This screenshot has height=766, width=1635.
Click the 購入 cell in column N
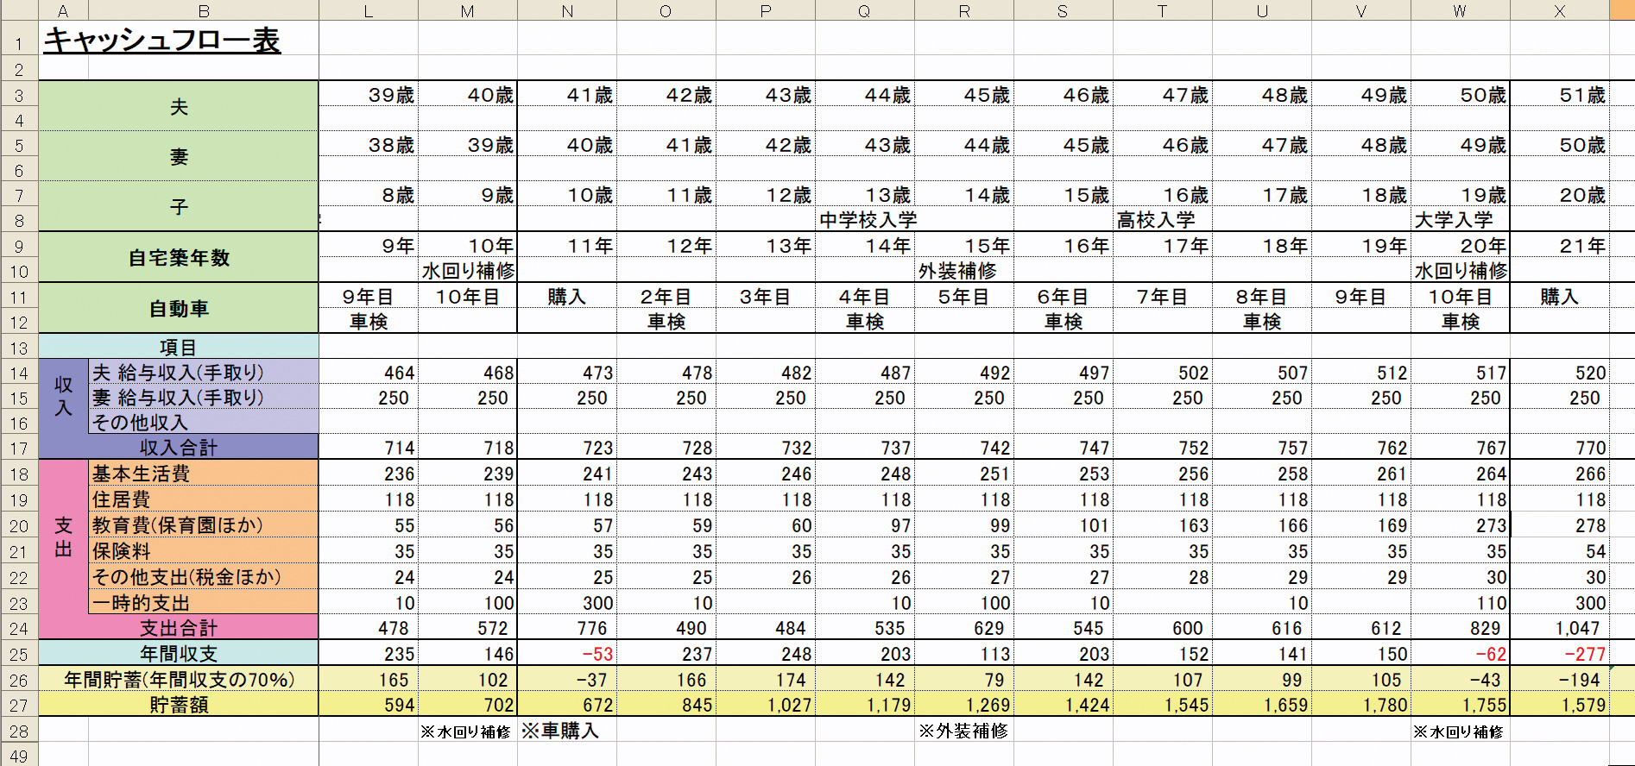[567, 297]
